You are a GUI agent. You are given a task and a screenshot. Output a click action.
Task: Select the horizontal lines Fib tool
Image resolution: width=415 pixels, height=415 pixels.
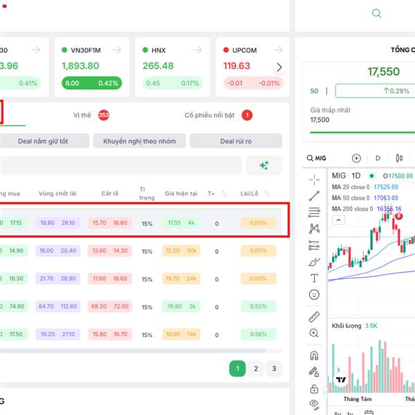click(x=314, y=212)
